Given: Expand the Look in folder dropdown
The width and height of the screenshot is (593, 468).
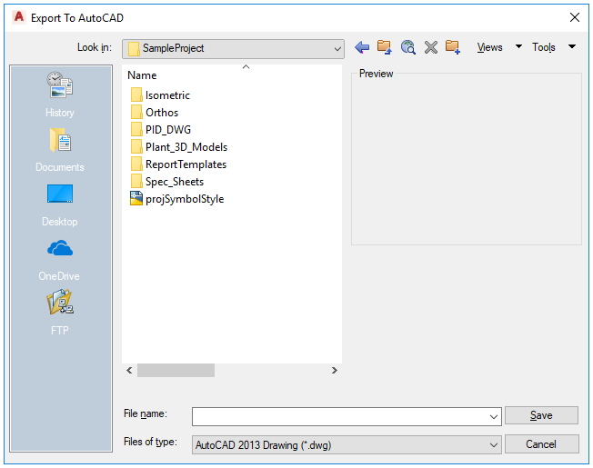Looking at the screenshot, I should click(337, 49).
